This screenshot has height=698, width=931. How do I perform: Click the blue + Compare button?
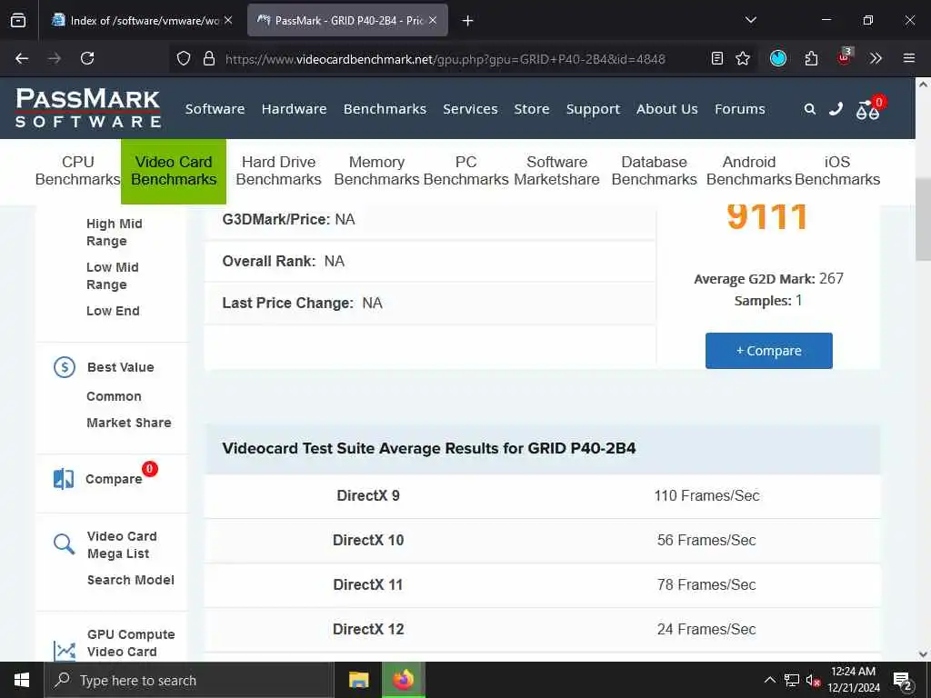click(769, 351)
